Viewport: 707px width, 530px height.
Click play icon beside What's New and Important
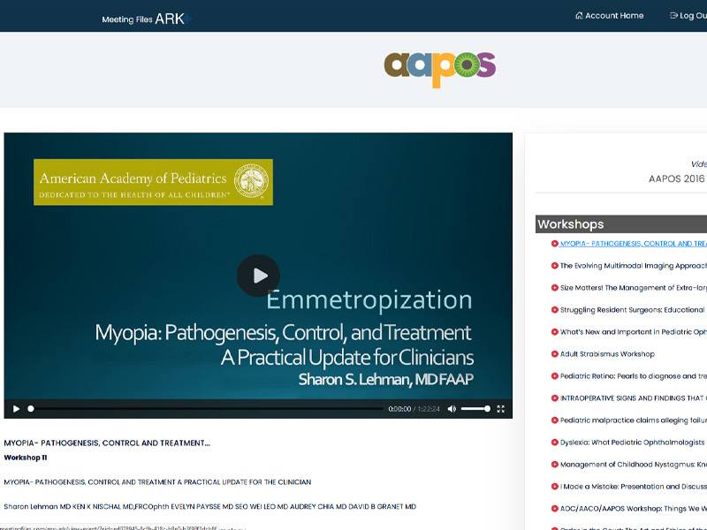555,332
